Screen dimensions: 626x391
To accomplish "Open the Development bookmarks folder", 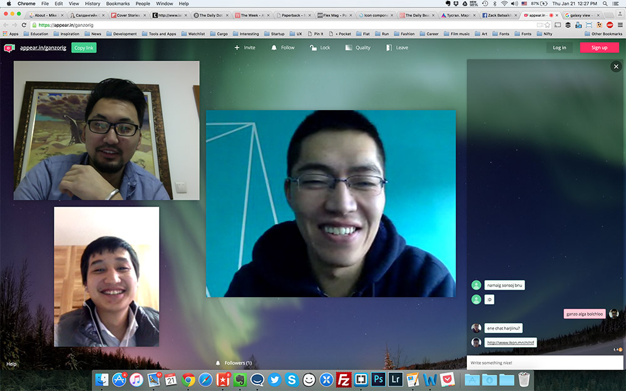I will point(121,34).
